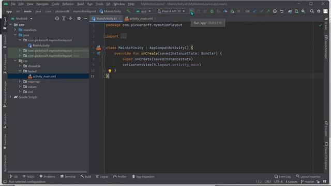
Task: Click the yellow lightbulb intention icon
Action: (110, 71)
